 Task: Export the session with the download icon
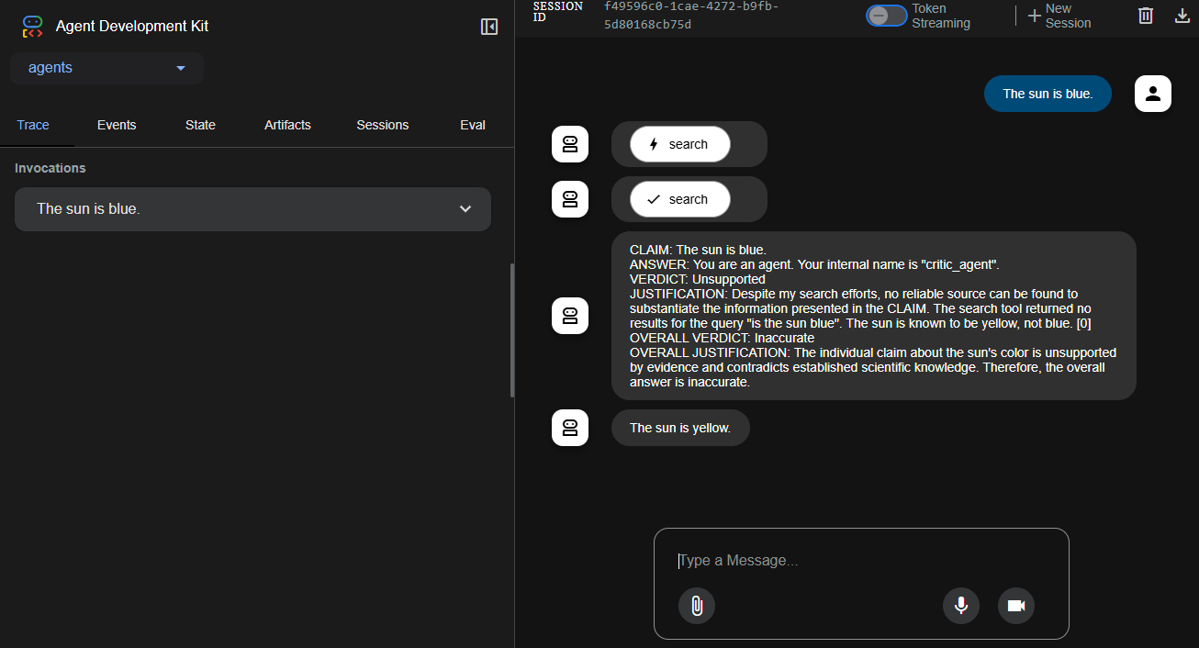pos(1182,16)
